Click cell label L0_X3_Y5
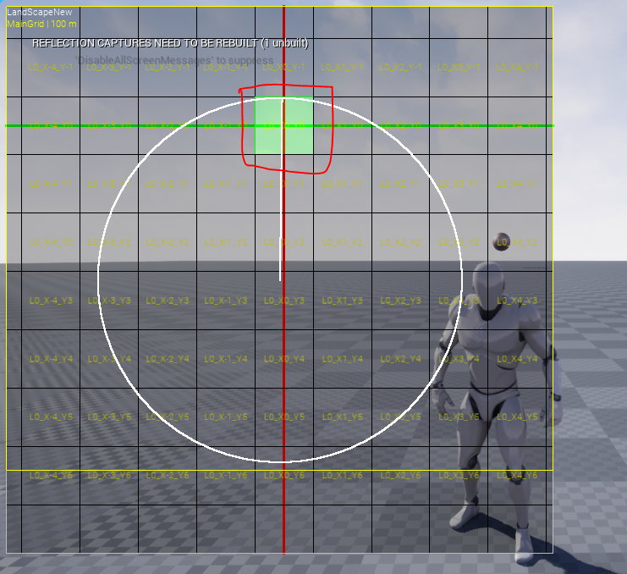627x574 pixels. point(459,417)
